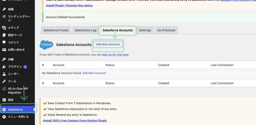Click the collapse menu arrow icon
The image size is (256, 125).
point(4,117)
